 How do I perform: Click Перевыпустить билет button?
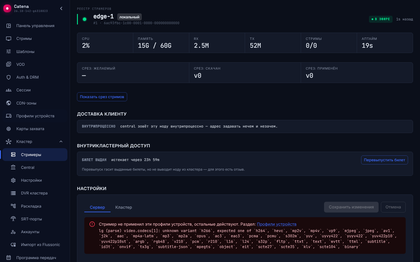[x=384, y=160]
